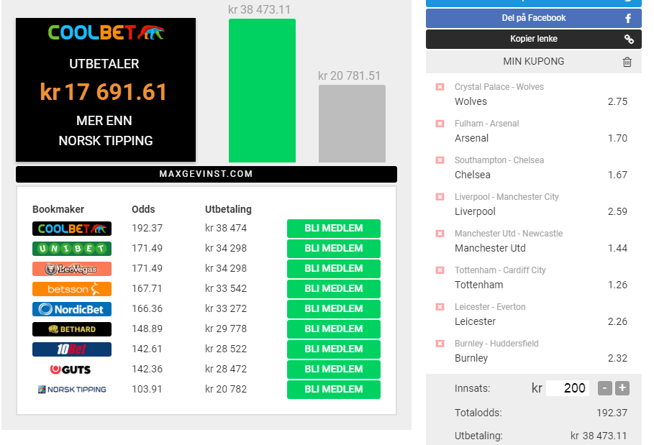The image size is (654, 445).
Task: Clear coupon with trash can icon
Action: (627, 62)
